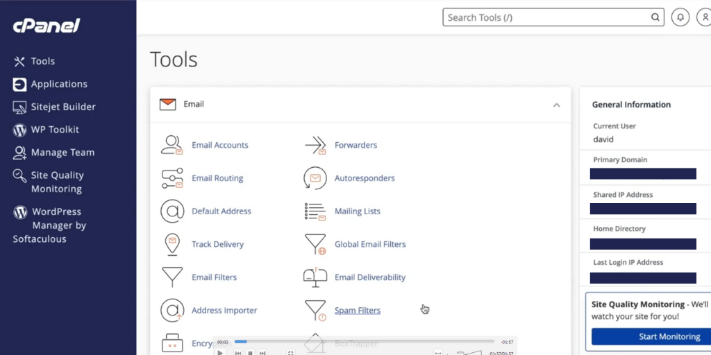This screenshot has width=711, height=355.
Task: Open the Track Delivery link
Action: pos(217,244)
